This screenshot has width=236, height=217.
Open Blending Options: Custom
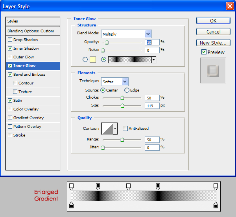33,31
